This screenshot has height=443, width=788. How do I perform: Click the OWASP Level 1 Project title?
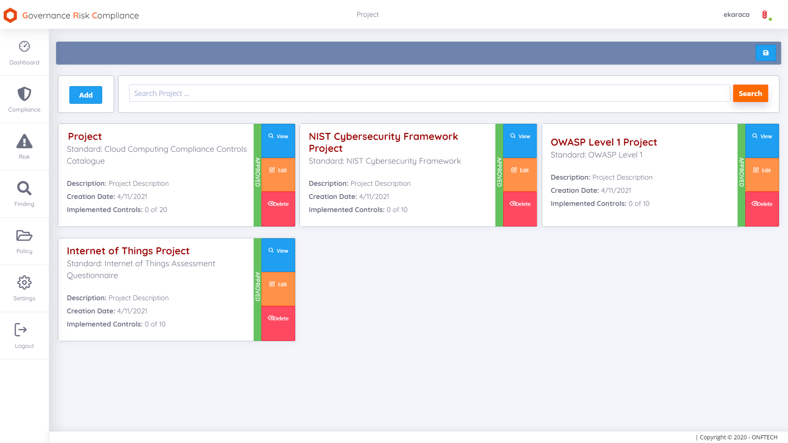pyautogui.click(x=604, y=142)
